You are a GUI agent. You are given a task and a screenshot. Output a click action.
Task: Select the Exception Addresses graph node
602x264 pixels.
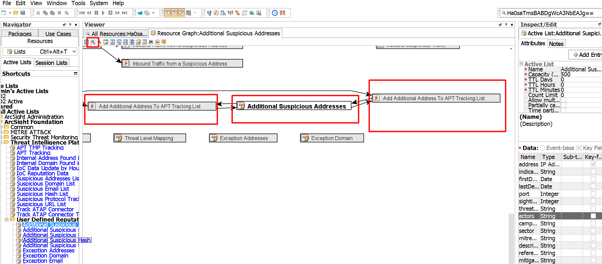point(243,138)
